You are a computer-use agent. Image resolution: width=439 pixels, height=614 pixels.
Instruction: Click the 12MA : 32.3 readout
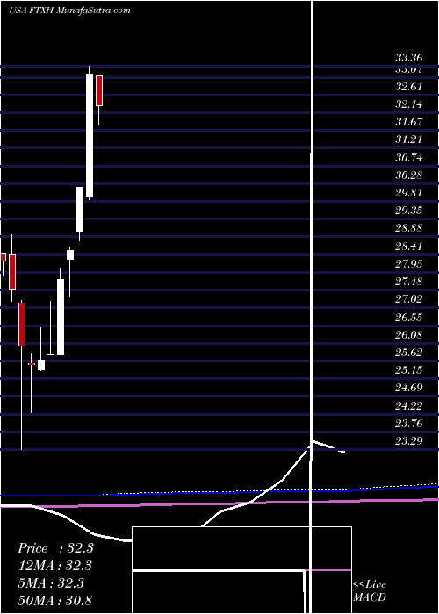[55, 566]
